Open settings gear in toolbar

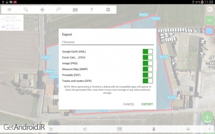point(108,10)
